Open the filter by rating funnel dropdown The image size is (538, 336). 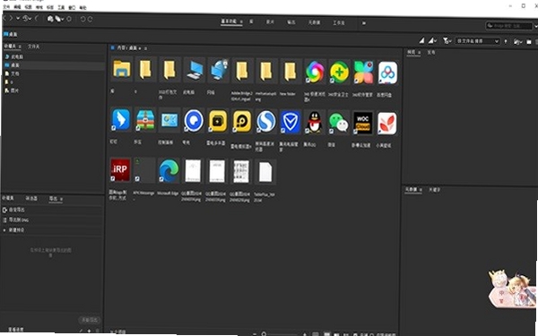pos(447,41)
